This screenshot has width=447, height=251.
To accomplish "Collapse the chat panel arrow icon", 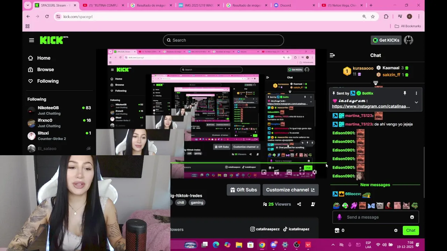I will pos(332,55).
